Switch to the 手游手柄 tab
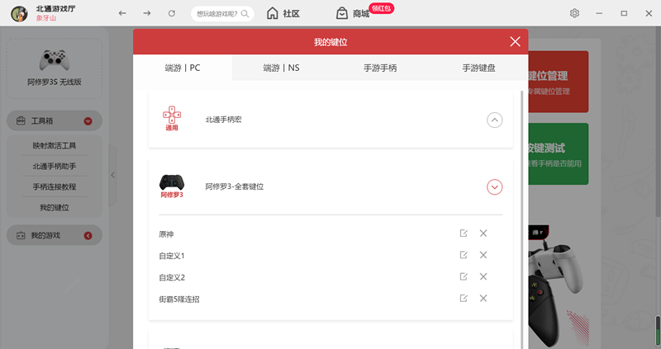The width and height of the screenshot is (661, 349). point(380,68)
